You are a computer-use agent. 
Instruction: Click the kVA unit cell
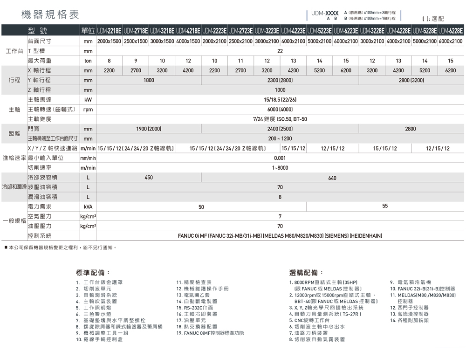[88, 207]
